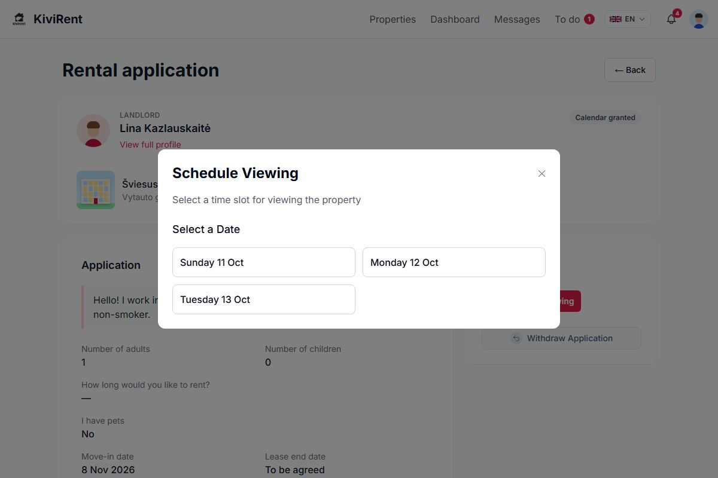Screen dimensions: 718x478
Task: Click the KiviRent brand name
Action: tap(58, 19)
